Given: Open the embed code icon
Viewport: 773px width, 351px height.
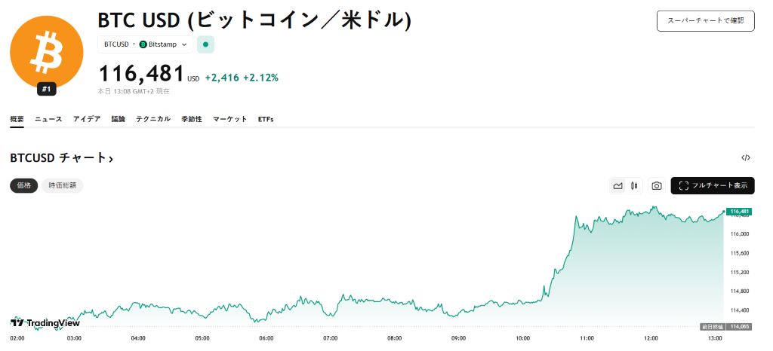Looking at the screenshot, I should point(746,158).
